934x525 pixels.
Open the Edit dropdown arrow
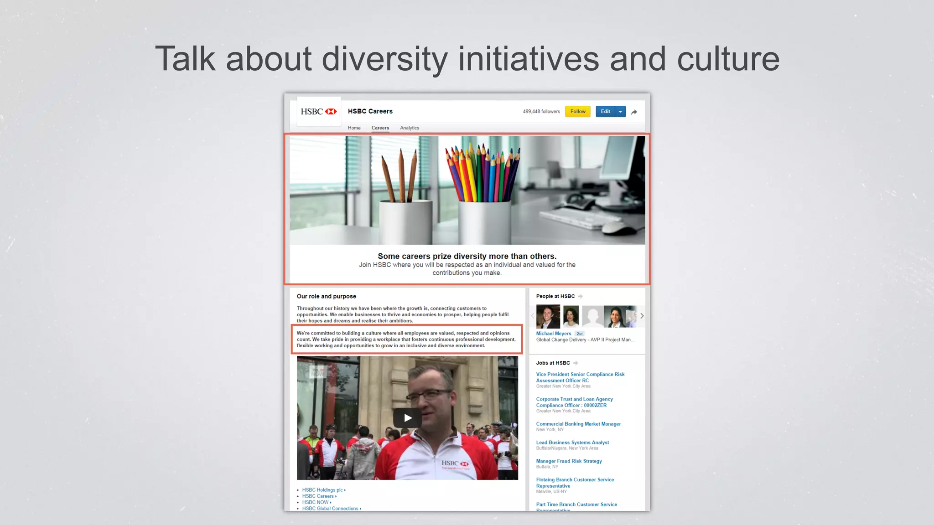tap(620, 112)
